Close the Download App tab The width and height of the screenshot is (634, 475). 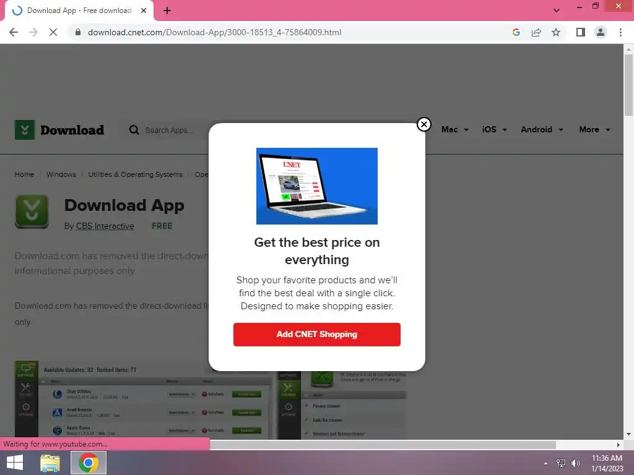(144, 11)
